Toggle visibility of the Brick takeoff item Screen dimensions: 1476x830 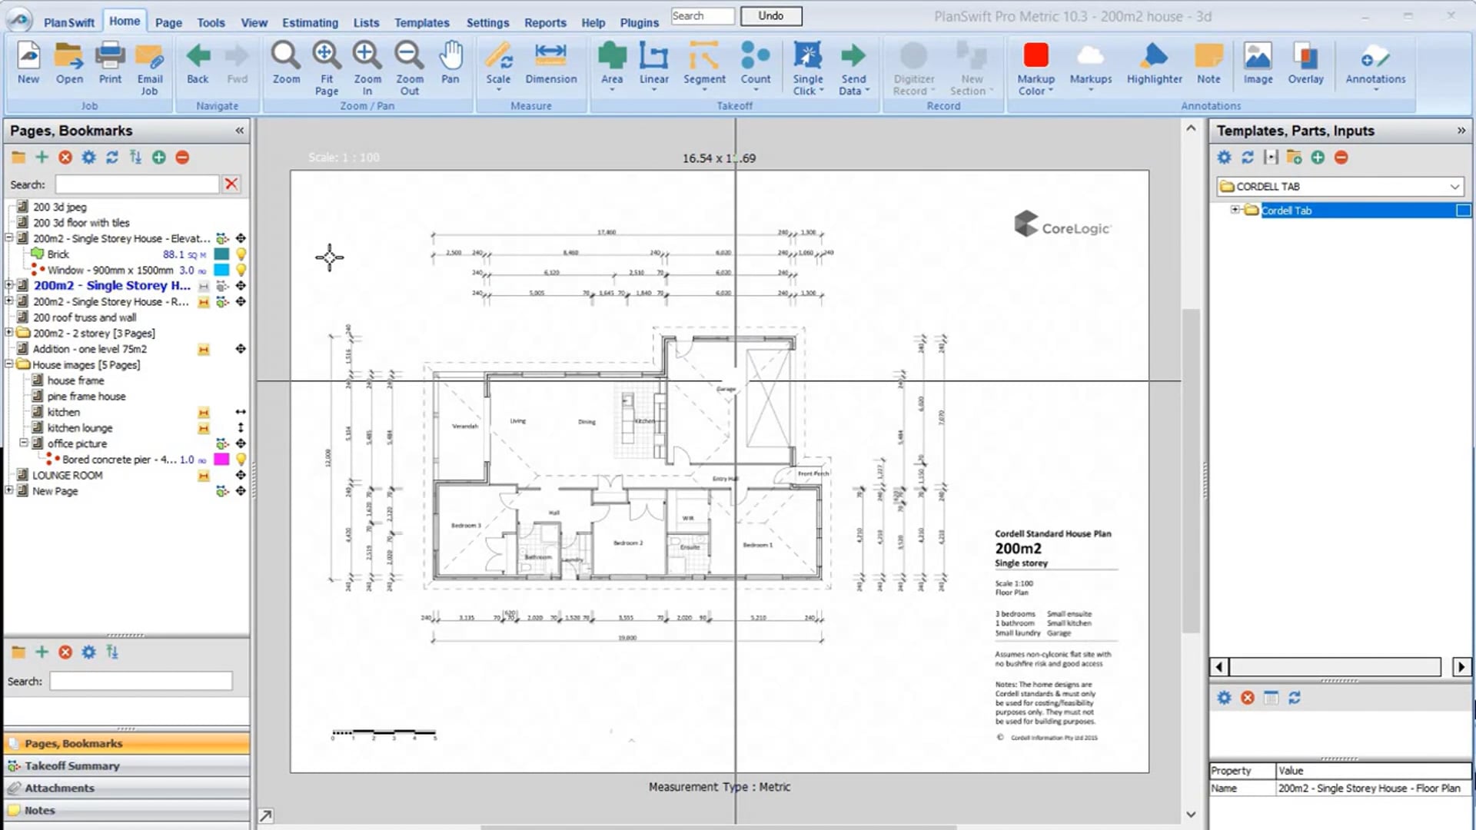click(x=241, y=254)
